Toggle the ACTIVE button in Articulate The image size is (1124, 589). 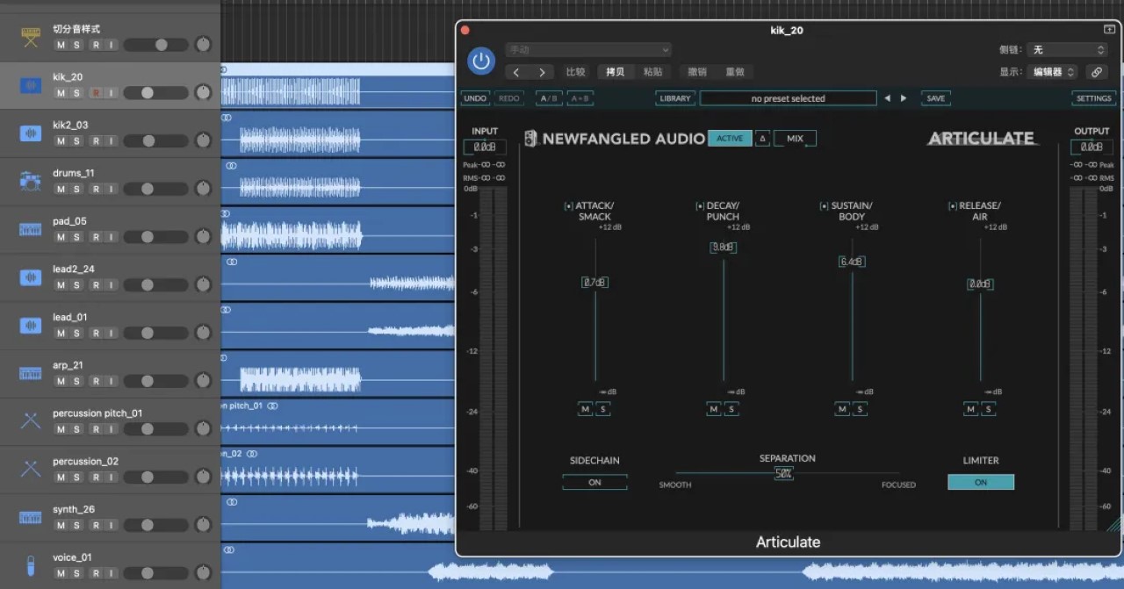click(x=730, y=139)
